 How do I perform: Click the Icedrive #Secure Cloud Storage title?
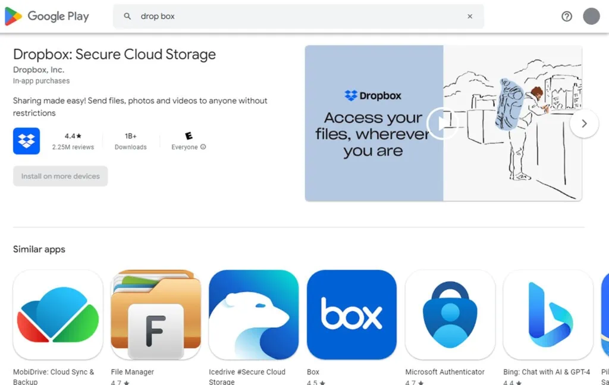247,377
